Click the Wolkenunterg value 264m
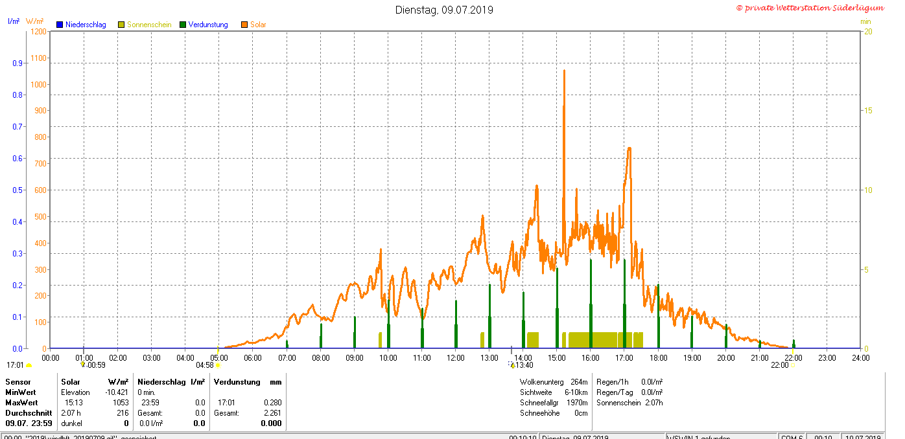 [579, 382]
